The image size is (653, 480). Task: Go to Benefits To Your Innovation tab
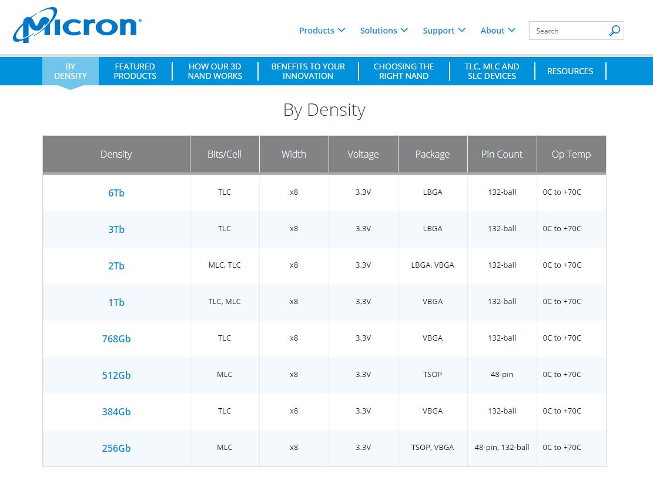(308, 71)
